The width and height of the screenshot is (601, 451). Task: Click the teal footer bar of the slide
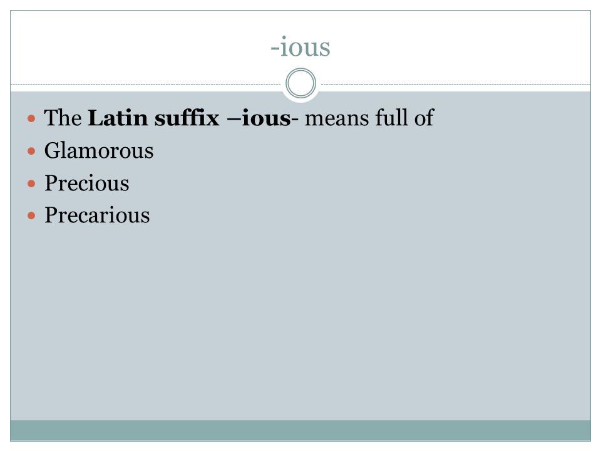[300, 430]
